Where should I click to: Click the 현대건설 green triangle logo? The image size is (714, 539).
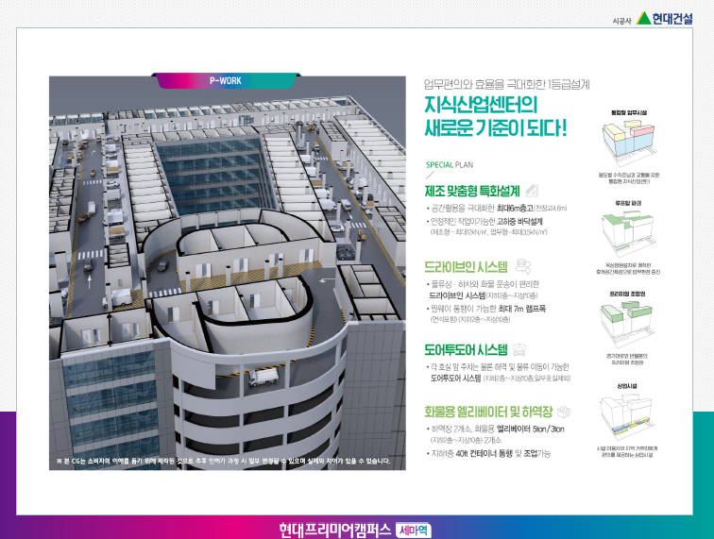[643, 19]
